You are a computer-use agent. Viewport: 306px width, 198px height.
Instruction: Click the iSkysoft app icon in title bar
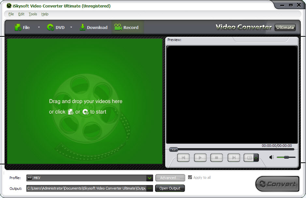click(x=9, y=6)
